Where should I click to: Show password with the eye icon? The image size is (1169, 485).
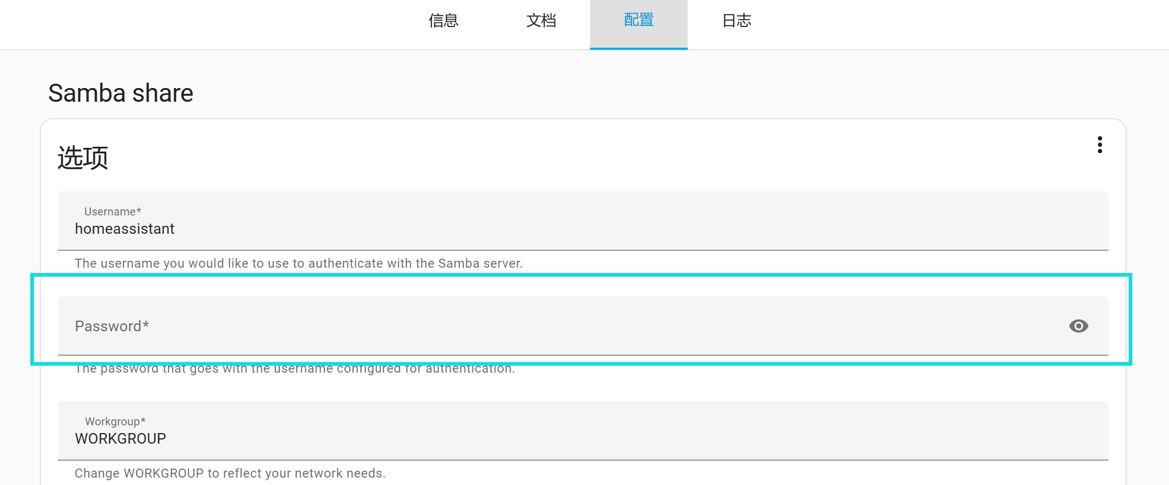click(1078, 326)
